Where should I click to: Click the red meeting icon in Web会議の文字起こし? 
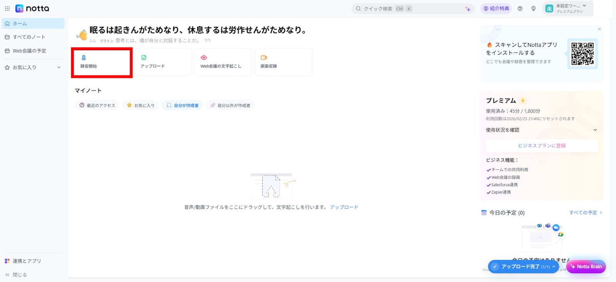pos(204,58)
